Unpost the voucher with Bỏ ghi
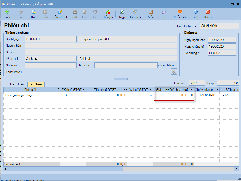Screen dimensions: 241x181 point(108,14)
